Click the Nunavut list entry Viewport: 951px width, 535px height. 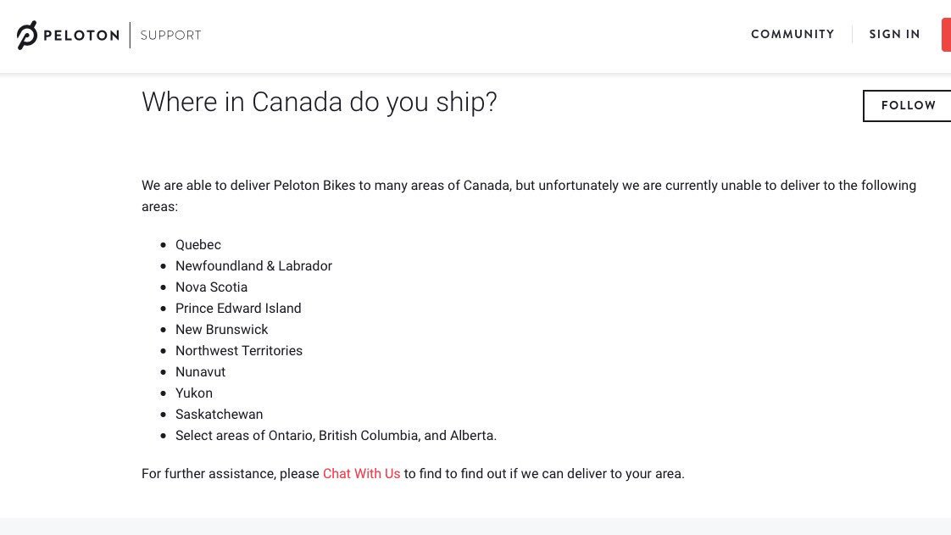pyautogui.click(x=200, y=372)
